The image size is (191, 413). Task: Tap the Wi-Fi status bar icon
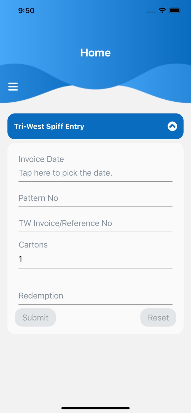[x=162, y=10]
